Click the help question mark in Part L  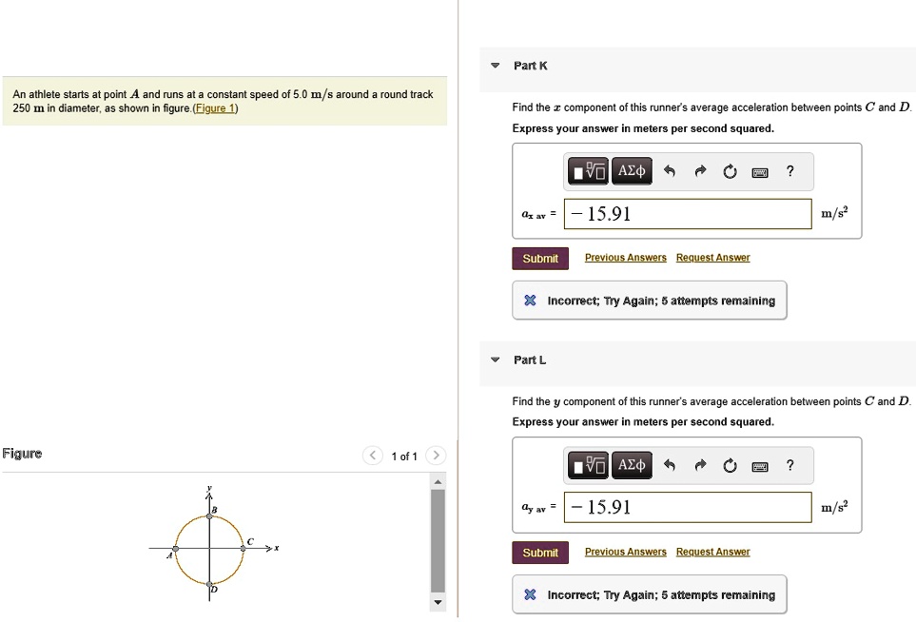click(x=789, y=464)
